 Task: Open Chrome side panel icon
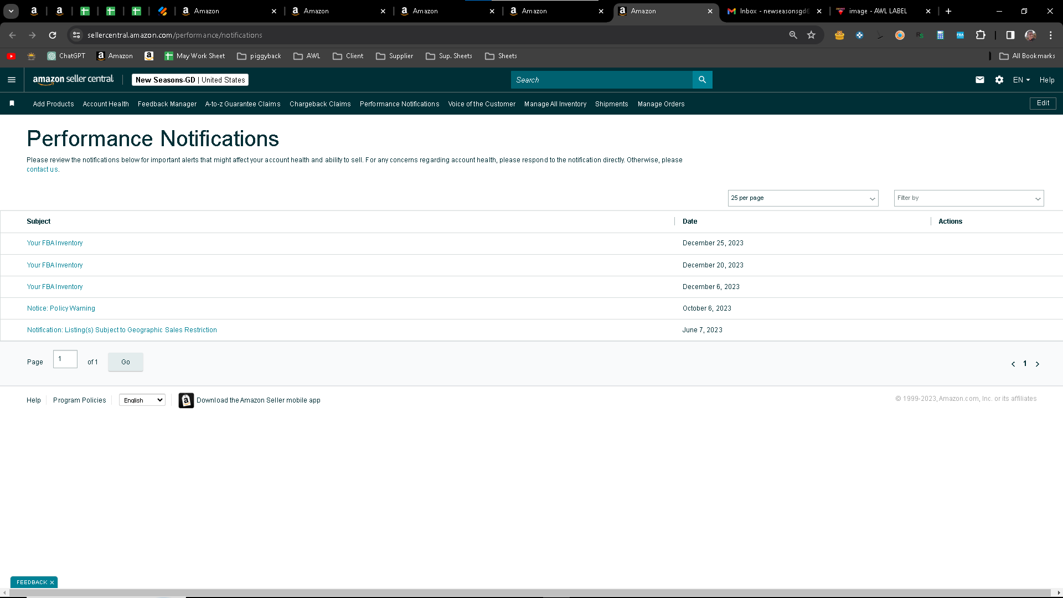[x=1010, y=35]
